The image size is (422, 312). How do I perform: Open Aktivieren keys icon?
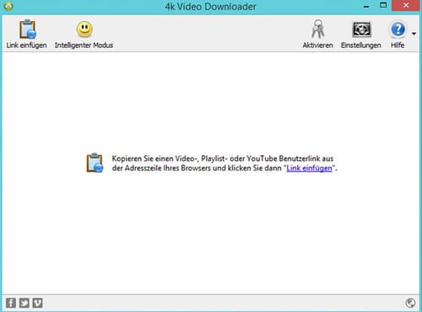point(318,29)
